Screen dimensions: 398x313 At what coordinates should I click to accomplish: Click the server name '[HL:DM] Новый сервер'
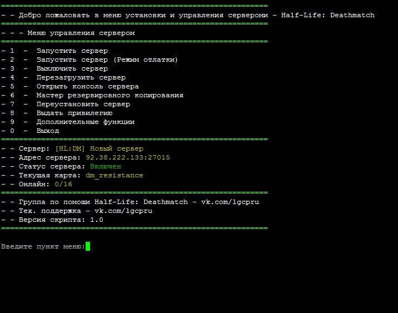tap(98, 149)
